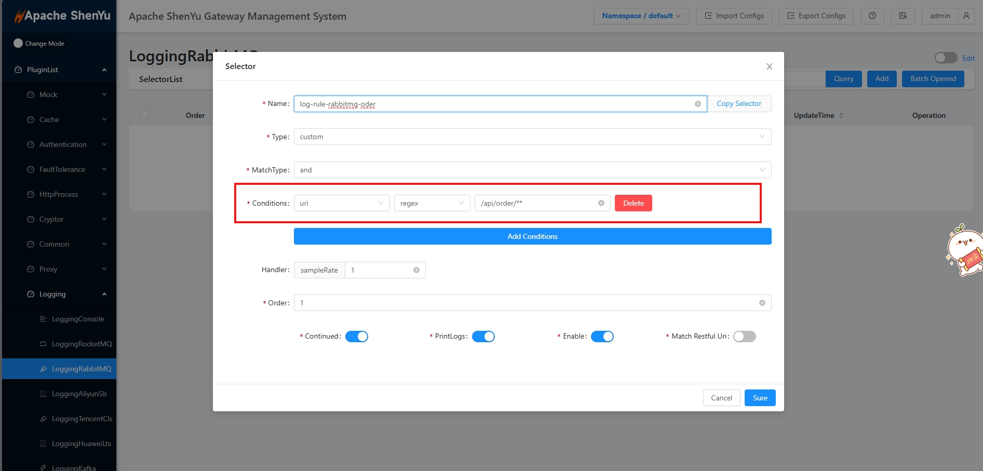Click the Name input field

pos(493,104)
